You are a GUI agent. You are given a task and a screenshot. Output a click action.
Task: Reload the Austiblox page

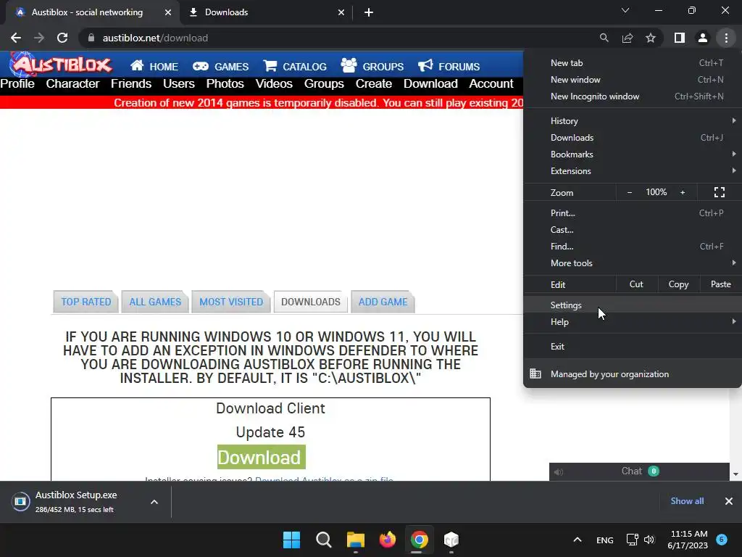[x=62, y=38]
